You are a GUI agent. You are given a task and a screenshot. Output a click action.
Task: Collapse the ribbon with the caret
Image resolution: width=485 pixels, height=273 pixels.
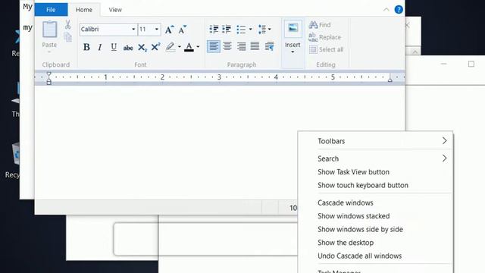pyautogui.click(x=386, y=10)
